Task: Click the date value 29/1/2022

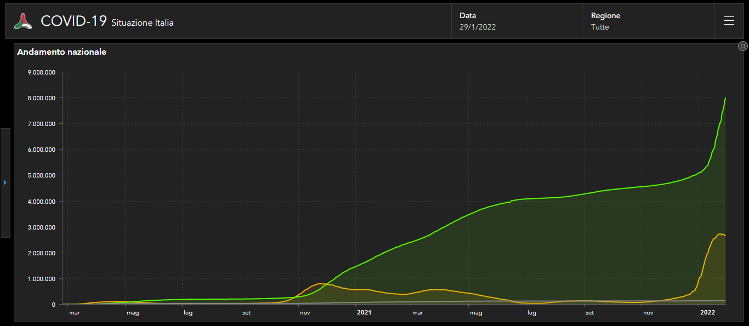Action: pyautogui.click(x=478, y=27)
